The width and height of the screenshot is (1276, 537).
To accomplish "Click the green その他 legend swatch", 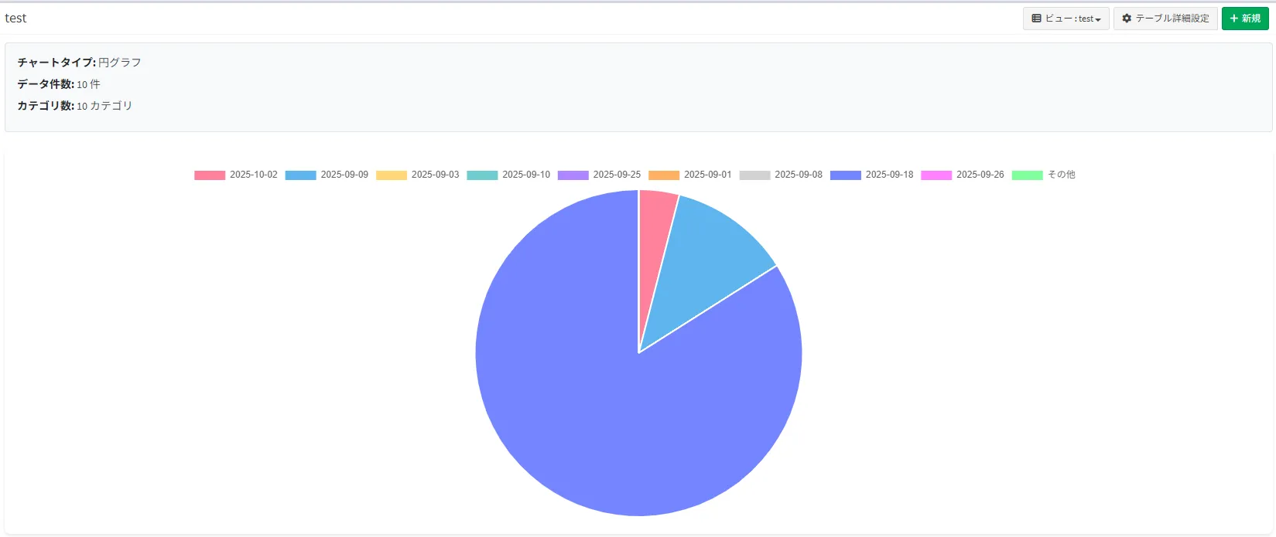I will pos(1027,175).
